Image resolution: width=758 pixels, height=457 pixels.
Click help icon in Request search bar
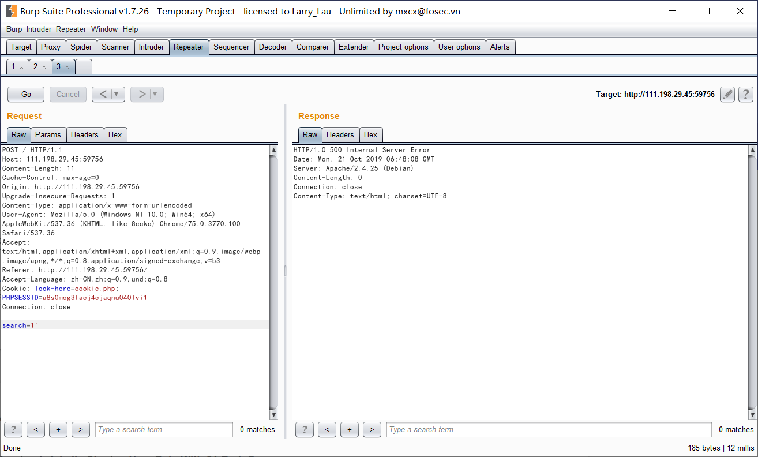click(x=13, y=429)
